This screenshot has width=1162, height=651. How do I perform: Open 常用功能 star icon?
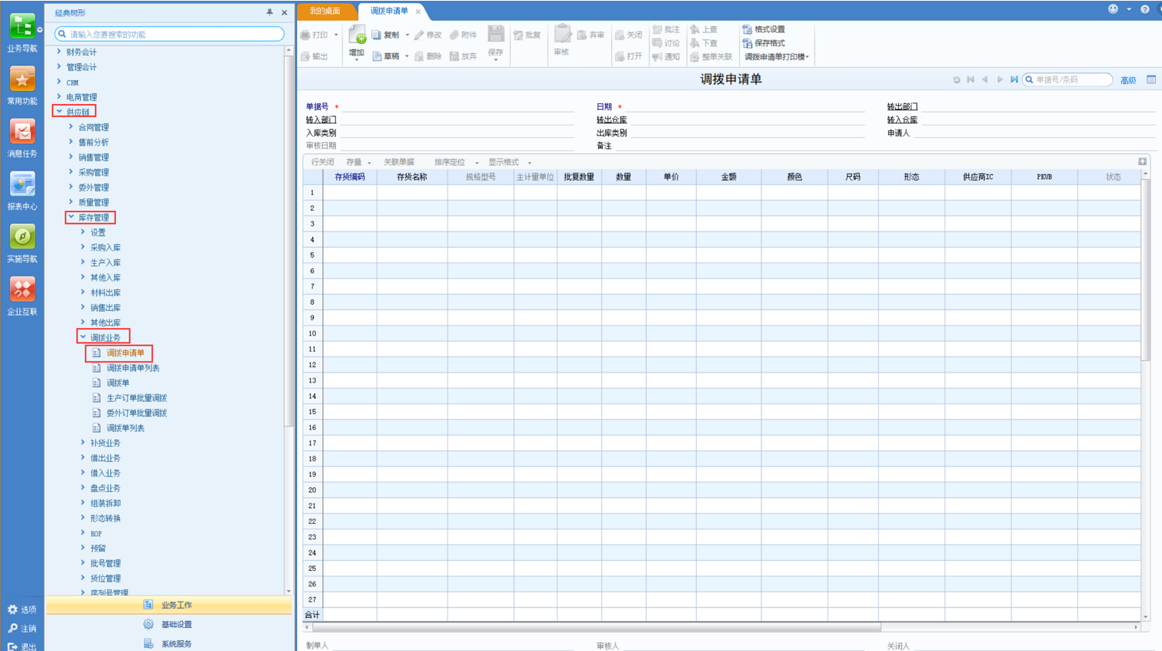point(22,79)
